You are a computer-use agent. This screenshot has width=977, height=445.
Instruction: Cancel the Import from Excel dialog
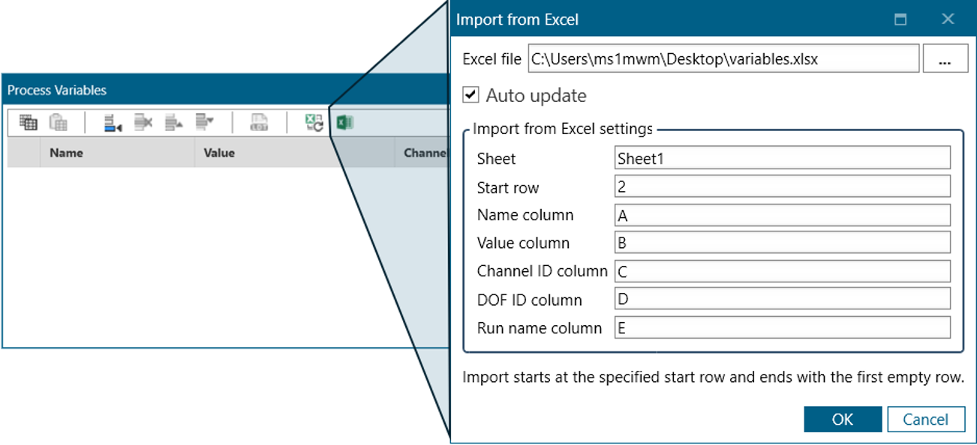point(925,420)
